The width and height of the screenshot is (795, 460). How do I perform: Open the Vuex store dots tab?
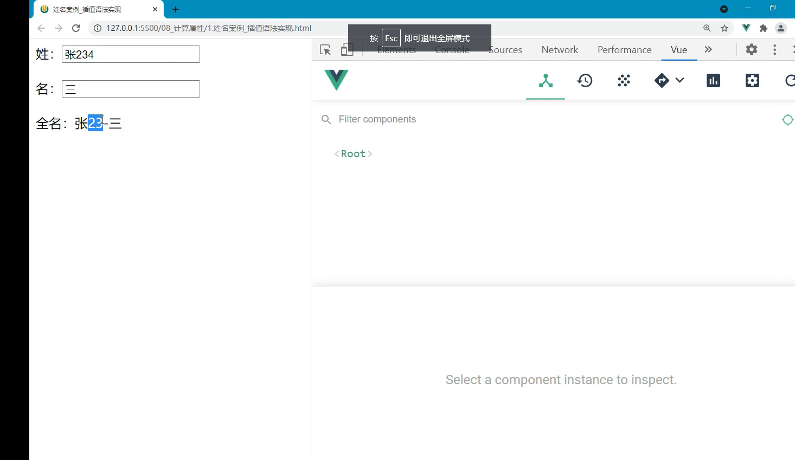(x=624, y=81)
